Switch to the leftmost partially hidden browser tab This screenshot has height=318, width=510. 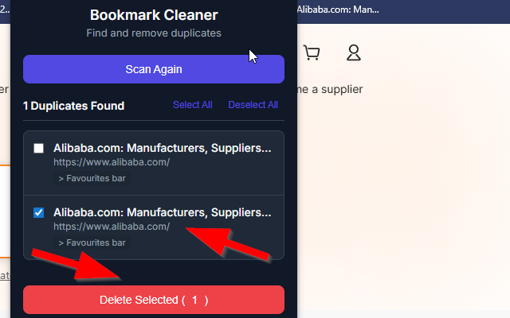coord(5,9)
